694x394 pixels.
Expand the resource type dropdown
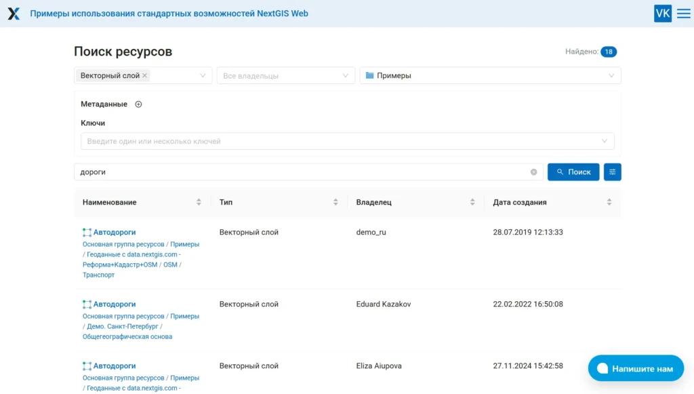pos(203,76)
